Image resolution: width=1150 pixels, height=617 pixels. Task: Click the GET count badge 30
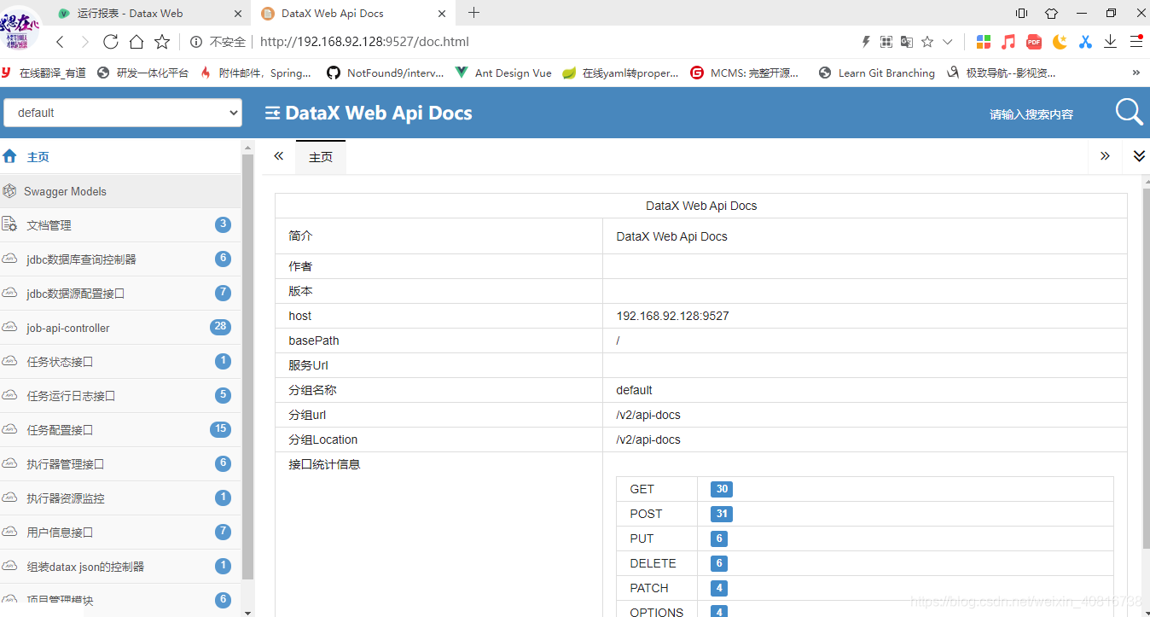722,489
